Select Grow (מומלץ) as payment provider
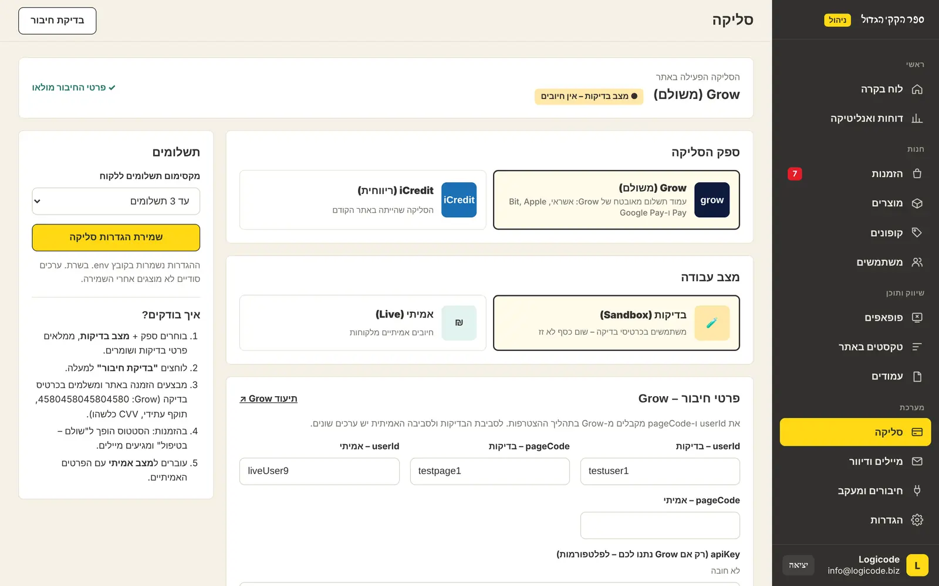 [616, 200]
